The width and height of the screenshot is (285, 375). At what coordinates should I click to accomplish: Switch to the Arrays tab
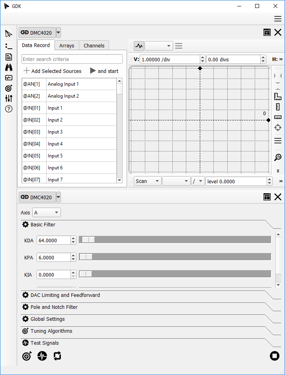coord(66,46)
